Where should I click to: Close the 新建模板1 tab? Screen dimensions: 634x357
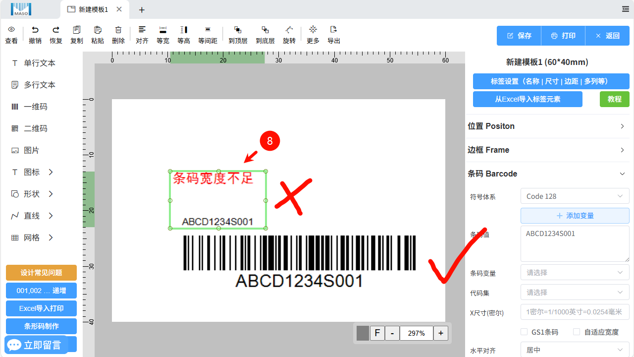pyautogui.click(x=119, y=9)
